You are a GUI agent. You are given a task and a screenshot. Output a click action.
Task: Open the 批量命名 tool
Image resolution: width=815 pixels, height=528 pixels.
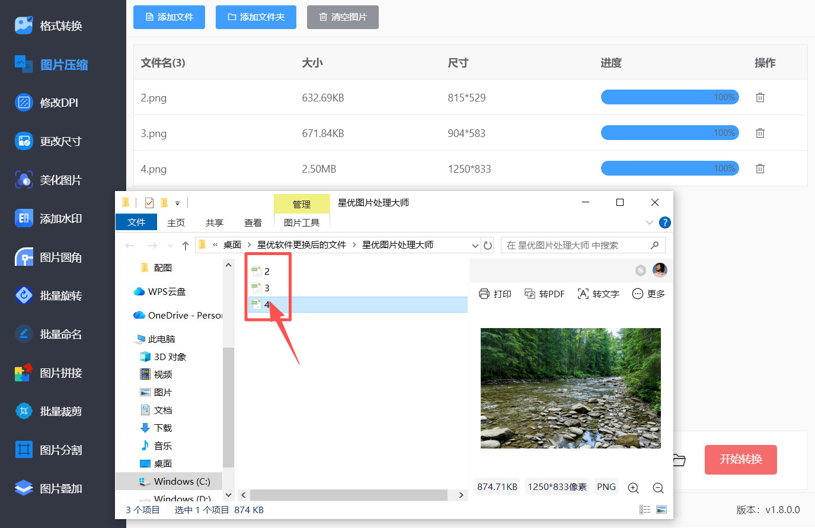(x=49, y=334)
